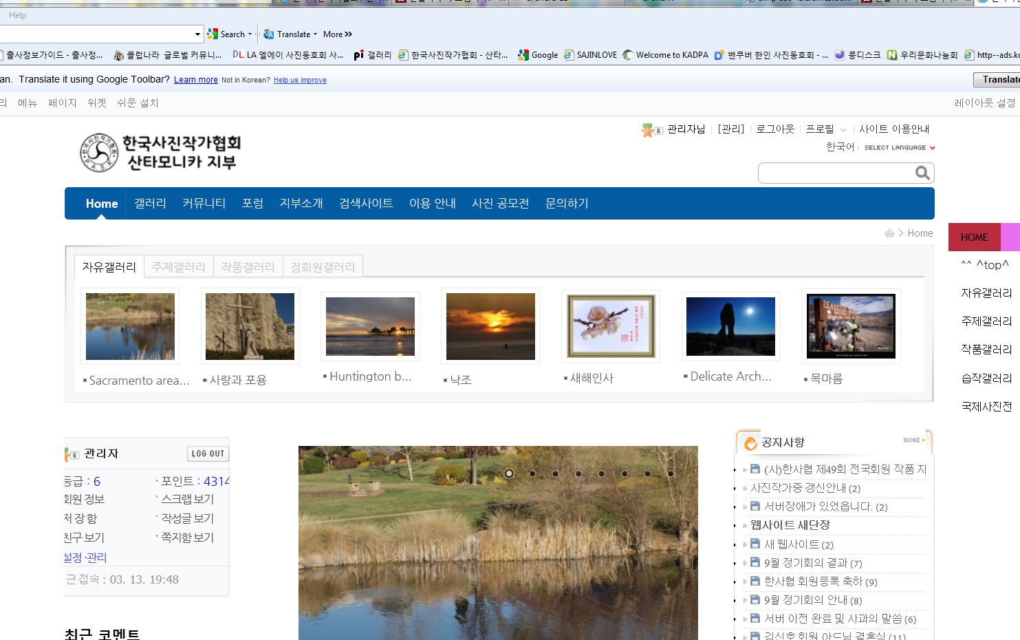Open the 갤러리 navigation menu

(150, 204)
